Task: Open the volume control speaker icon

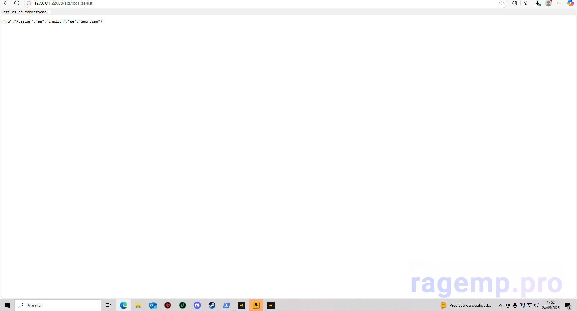Action: (x=537, y=305)
